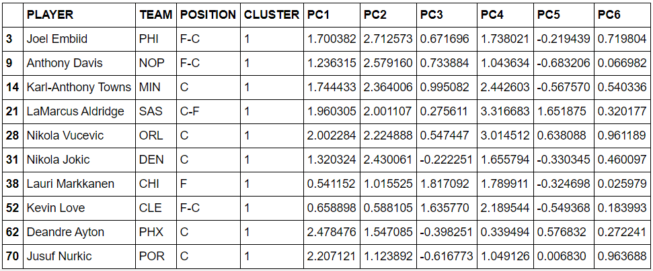
Task: Click Deandre Ayton's PC1 value 2.478476
Action: [x=332, y=232]
